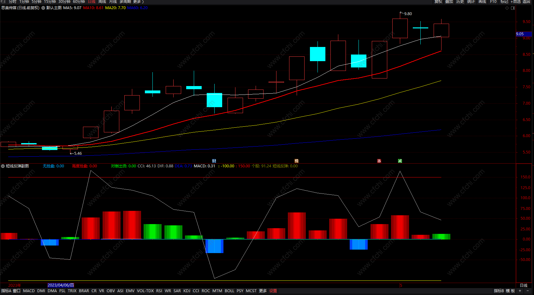Select MACD indicator tab

[x=29, y=291]
